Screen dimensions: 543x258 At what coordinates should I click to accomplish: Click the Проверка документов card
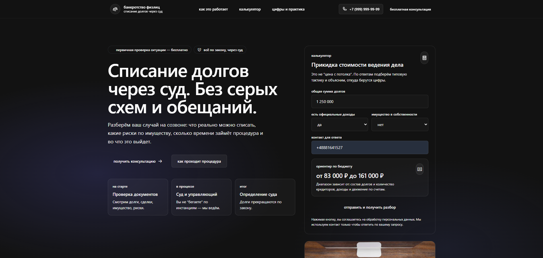click(x=138, y=197)
